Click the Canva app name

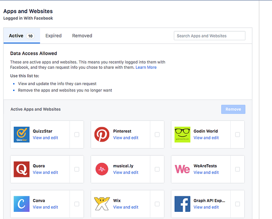pos(39,200)
